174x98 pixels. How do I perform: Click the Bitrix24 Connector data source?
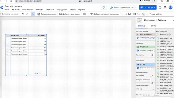145,35
